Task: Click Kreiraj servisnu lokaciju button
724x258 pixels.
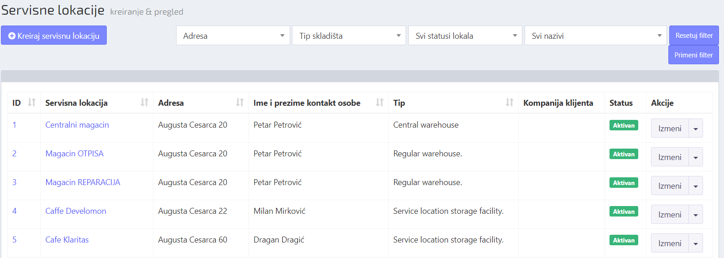Action: point(54,36)
